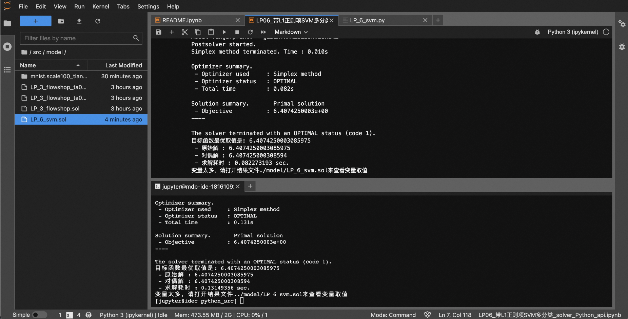Copy the selected cell
Image resolution: width=628 pixels, height=319 pixels.
[x=198, y=32]
